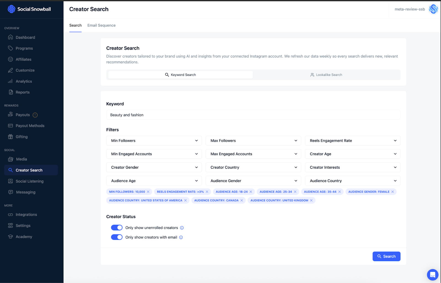Click the Search button to run search
This screenshot has height=283, width=441.
[x=386, y=256]
